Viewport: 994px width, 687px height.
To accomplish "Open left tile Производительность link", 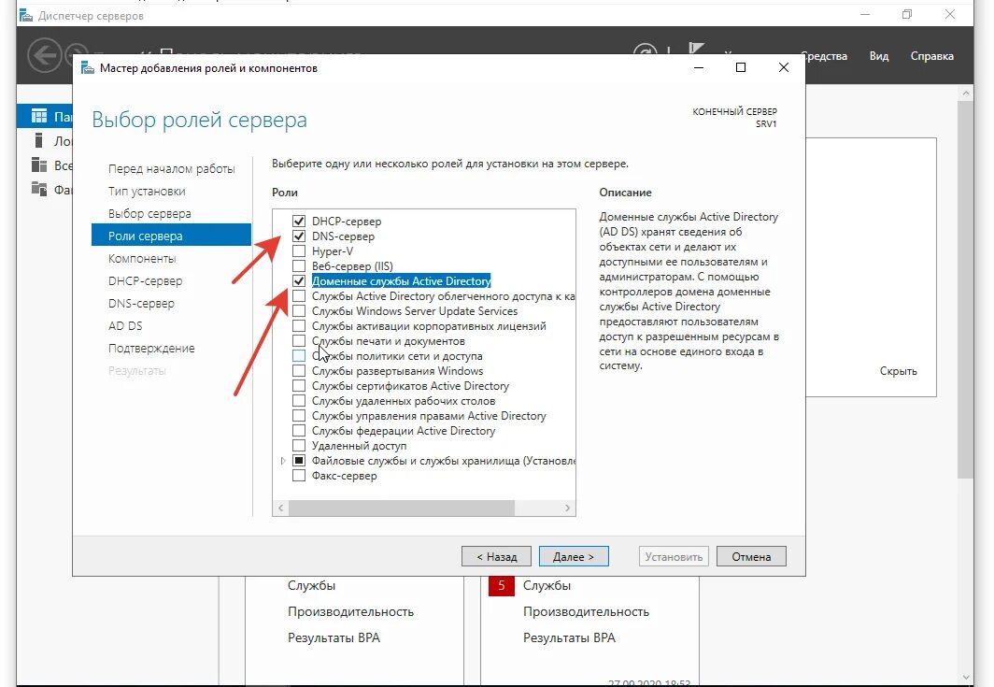I will [350, 611].
